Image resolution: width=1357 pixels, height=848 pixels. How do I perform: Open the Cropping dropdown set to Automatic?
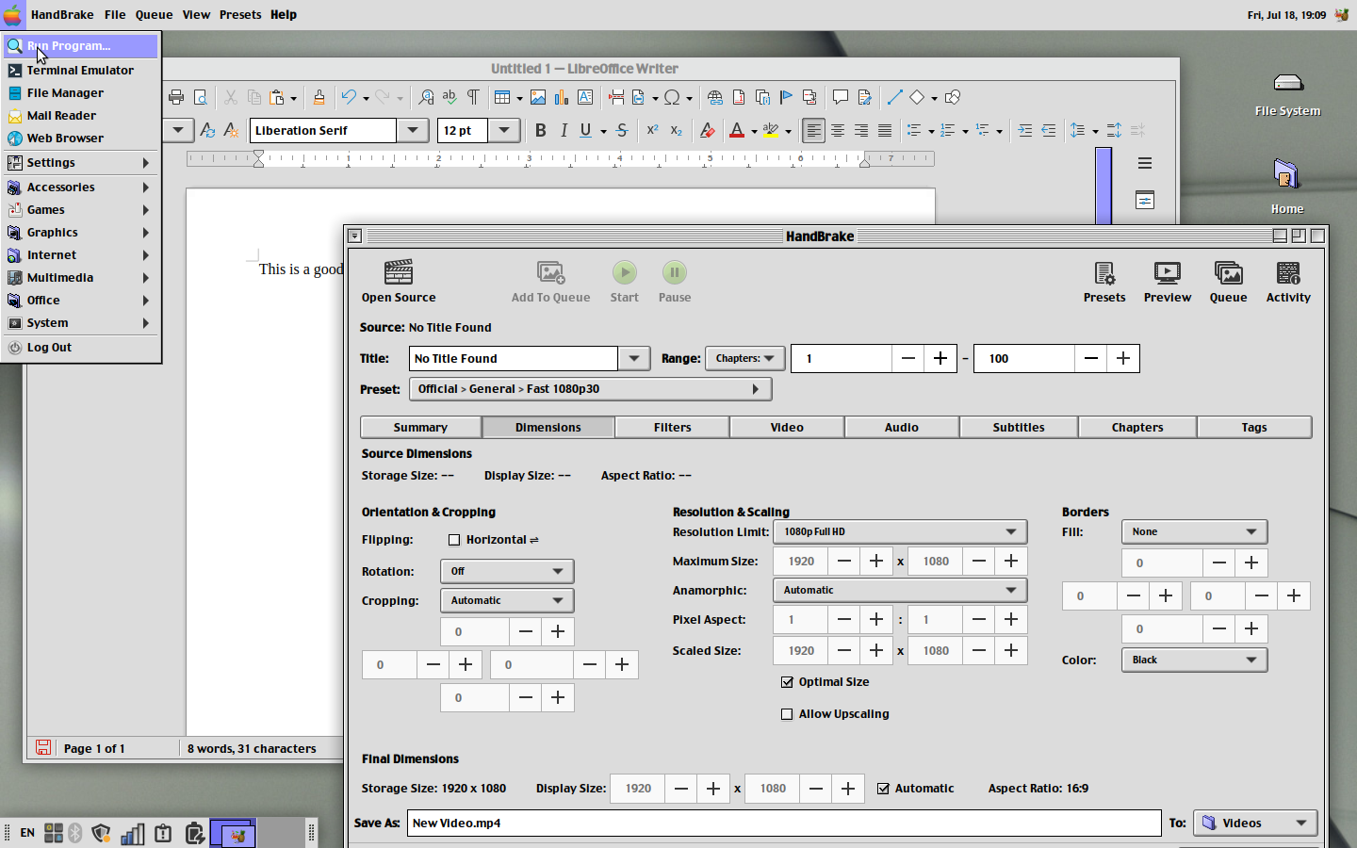(507, 600)
